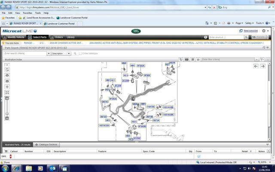Screen dimensions: 275x172
Task: Click the vehicle filter car icon
Action: coord(198,60)
